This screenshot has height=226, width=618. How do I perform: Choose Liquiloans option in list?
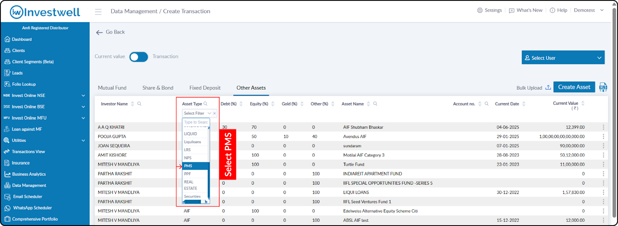pyautogui.click(x=195, y=142)
